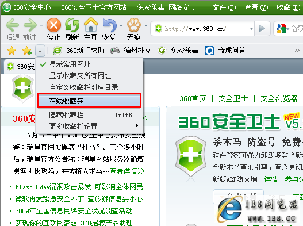Open 实现你的互联网梦想 360招聘 link
This screenshot has width=303, height=226.
[74, 223]
